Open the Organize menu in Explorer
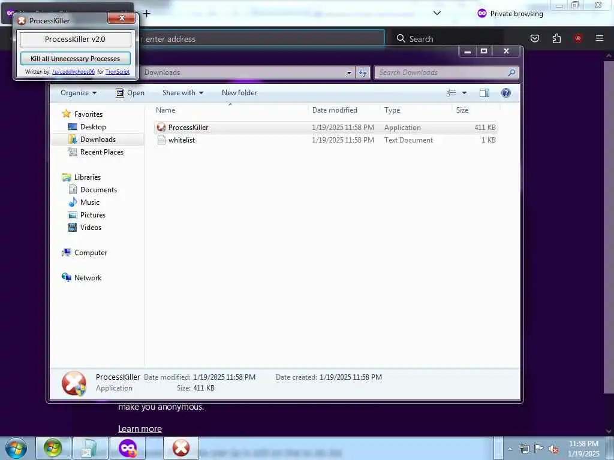The image size is (614, 460). tap(79, 93)
